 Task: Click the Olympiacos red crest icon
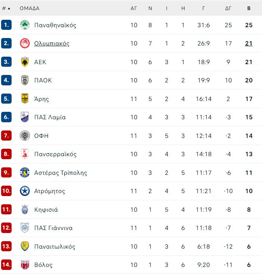(x=25, y=43)
